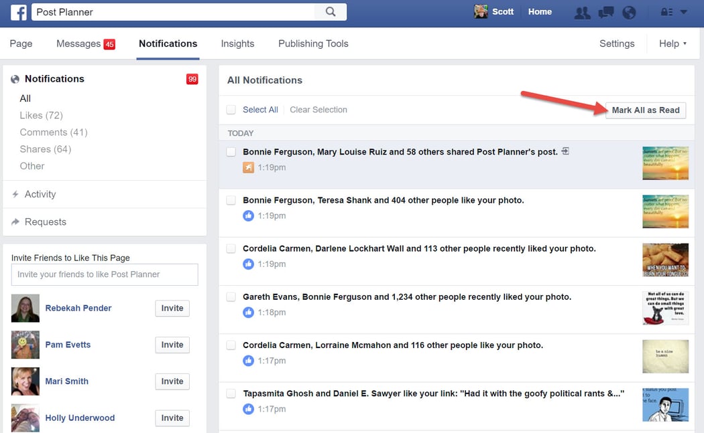Click the arrow icon beside Requests
The height and width of the screenshot is (433, 704).
(16, 222)
